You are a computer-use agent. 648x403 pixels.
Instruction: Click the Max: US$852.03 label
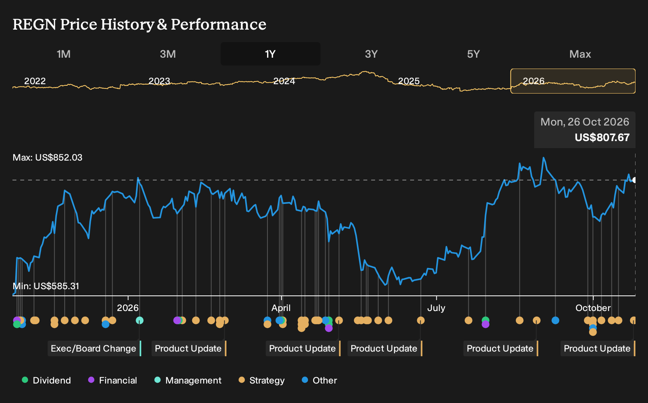tap(48, 157)
